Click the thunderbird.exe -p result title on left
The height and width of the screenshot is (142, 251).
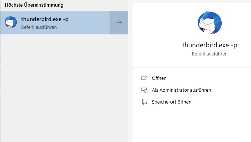click(45, 19)
